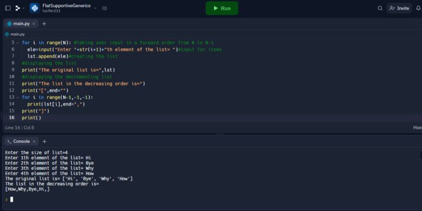
Task: Open the Replit logo menu
Action: pyautogui.click(x=17, y=8)
